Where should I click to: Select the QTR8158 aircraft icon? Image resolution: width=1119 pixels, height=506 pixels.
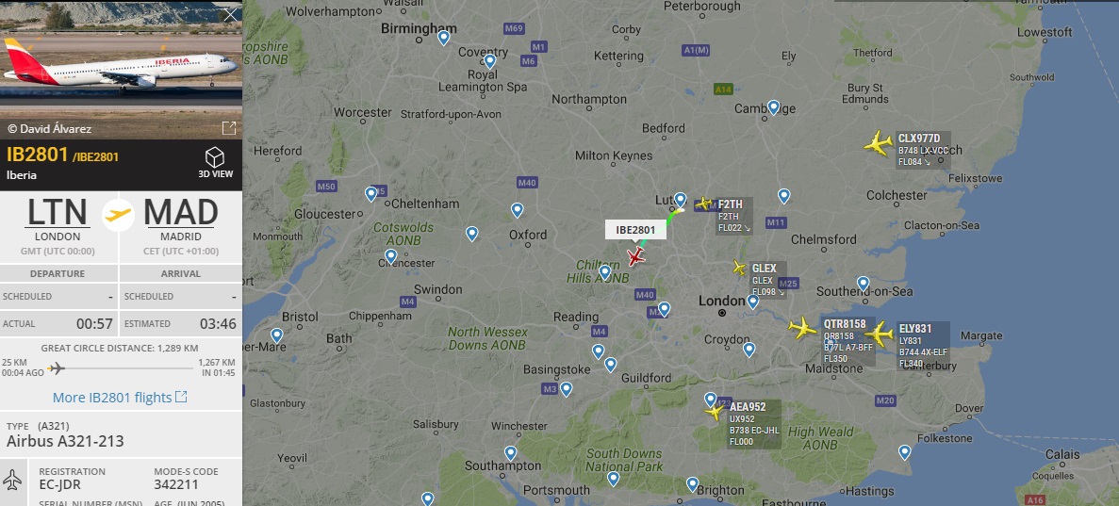[803, 328]
